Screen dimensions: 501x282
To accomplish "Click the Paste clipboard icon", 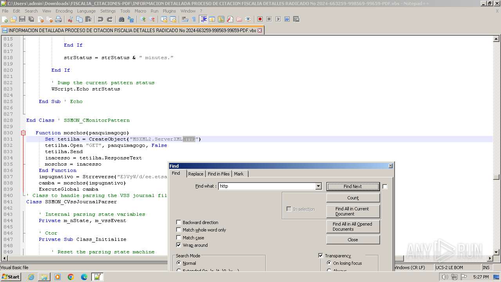I will tap(88, 19).
